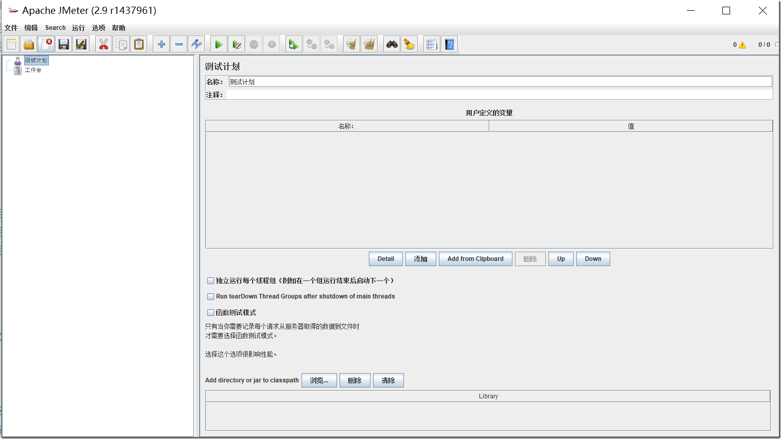Toggle 函数测试模式 checkbox
Viewport: 781px width, 439px height.
click(x=210, y=312)
